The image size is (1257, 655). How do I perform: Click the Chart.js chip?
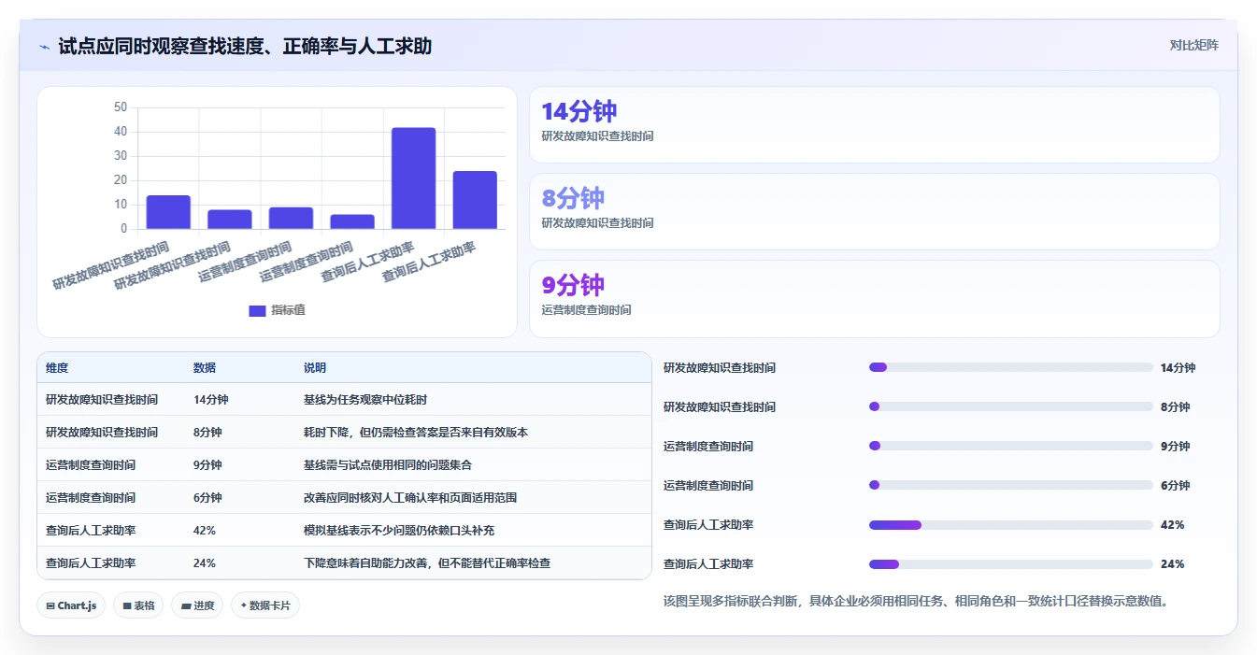pos(72,605)
